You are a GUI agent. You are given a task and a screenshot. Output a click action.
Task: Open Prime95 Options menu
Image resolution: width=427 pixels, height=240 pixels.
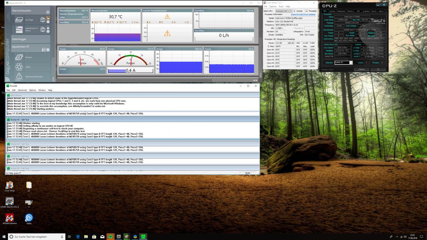(x=32, y=90)
